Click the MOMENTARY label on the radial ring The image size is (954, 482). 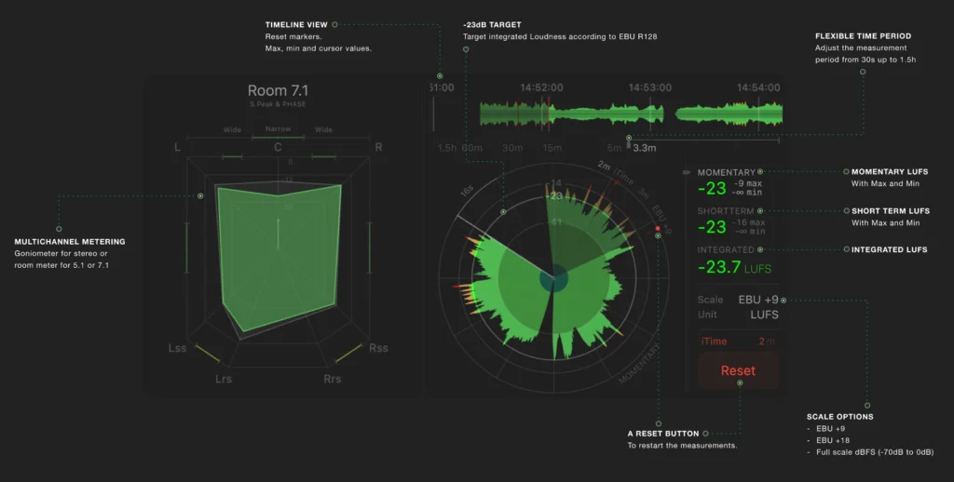(639, 364)
